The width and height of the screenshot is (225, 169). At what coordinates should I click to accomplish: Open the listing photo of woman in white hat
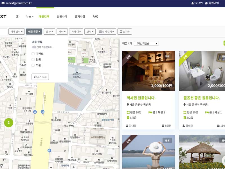pos(148,152)
